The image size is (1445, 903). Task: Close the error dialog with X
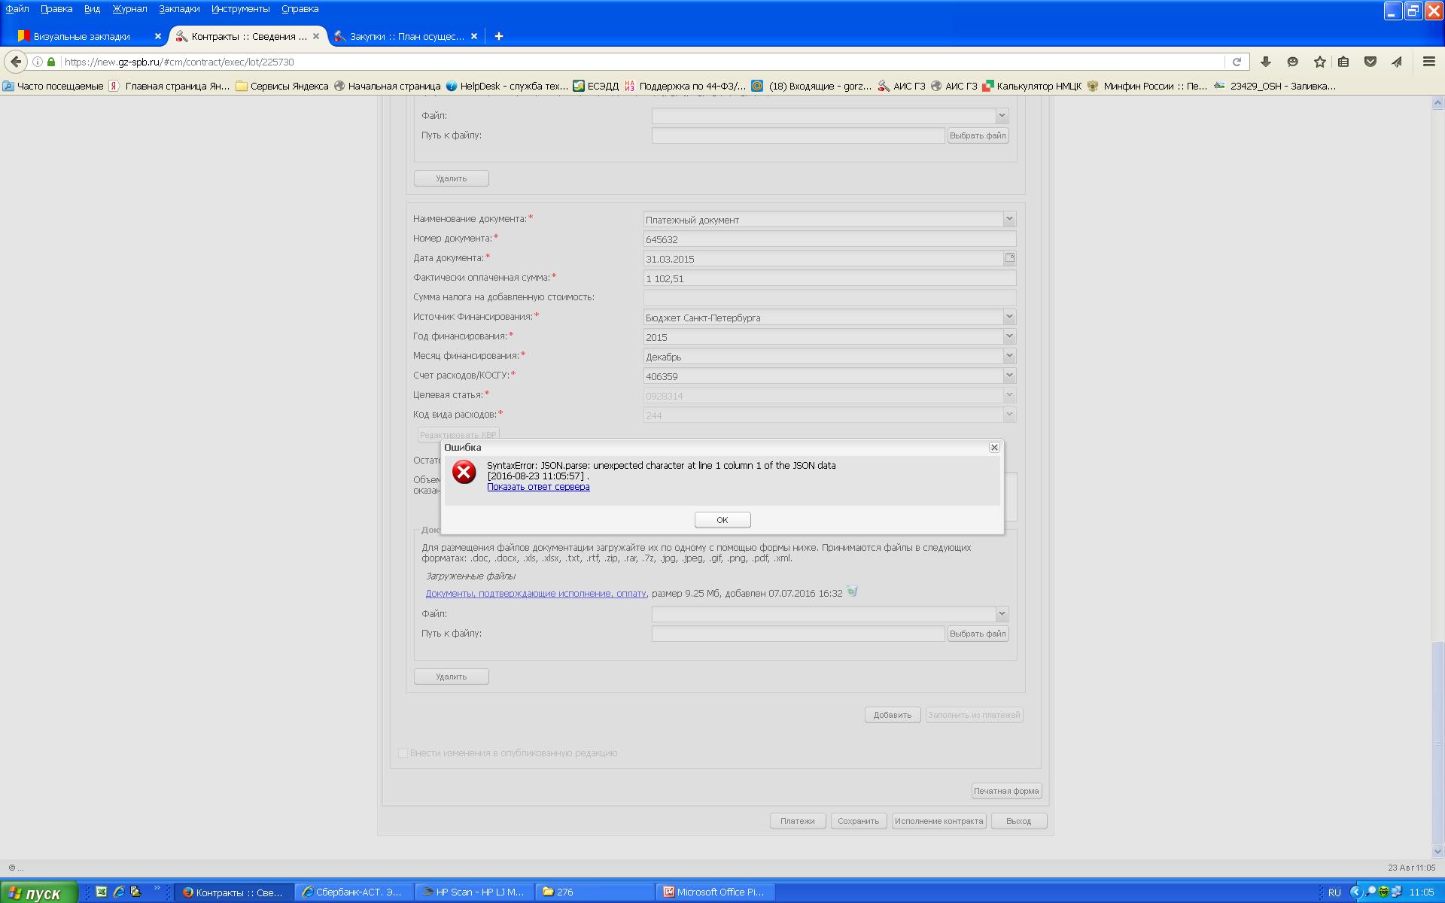click(993, 447)
